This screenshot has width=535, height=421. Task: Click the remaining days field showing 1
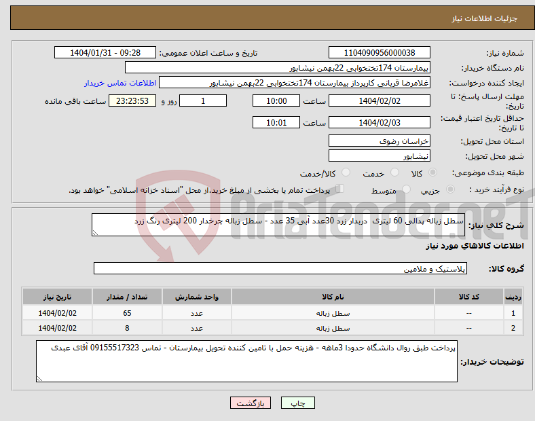[x=203, y=100]
